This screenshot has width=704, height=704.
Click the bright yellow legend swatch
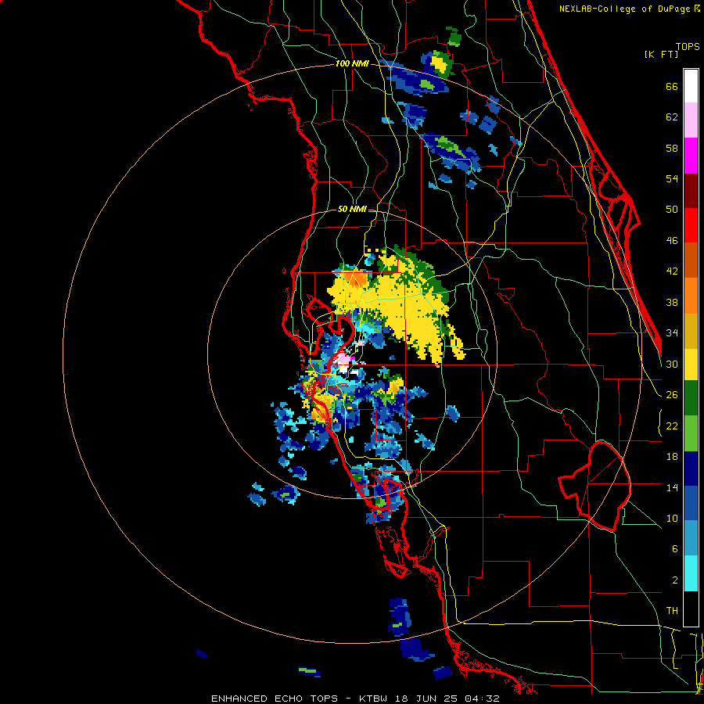pyautogui.click(x=691, y=365)
